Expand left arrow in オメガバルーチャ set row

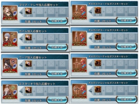[91, 64]
